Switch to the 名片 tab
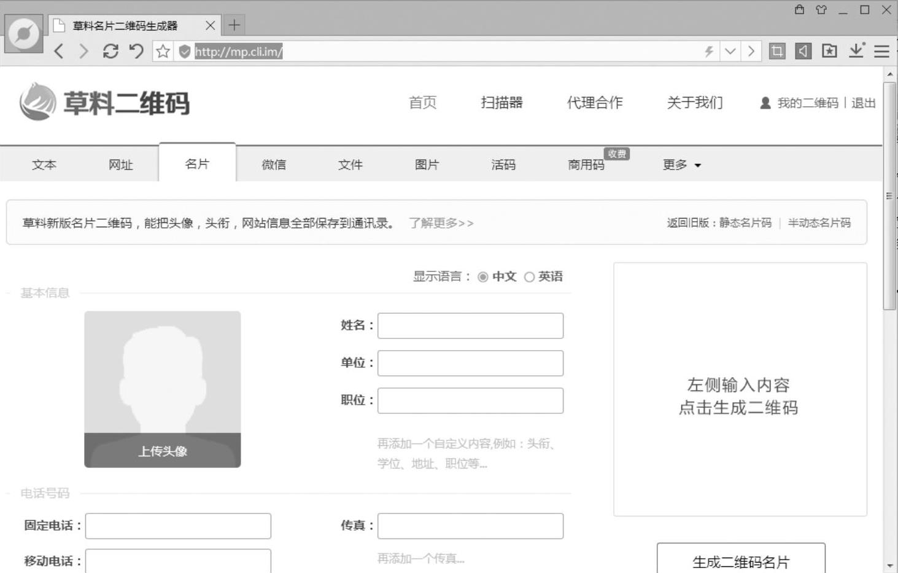Screen dimensions: 898x573 (197, 163)
